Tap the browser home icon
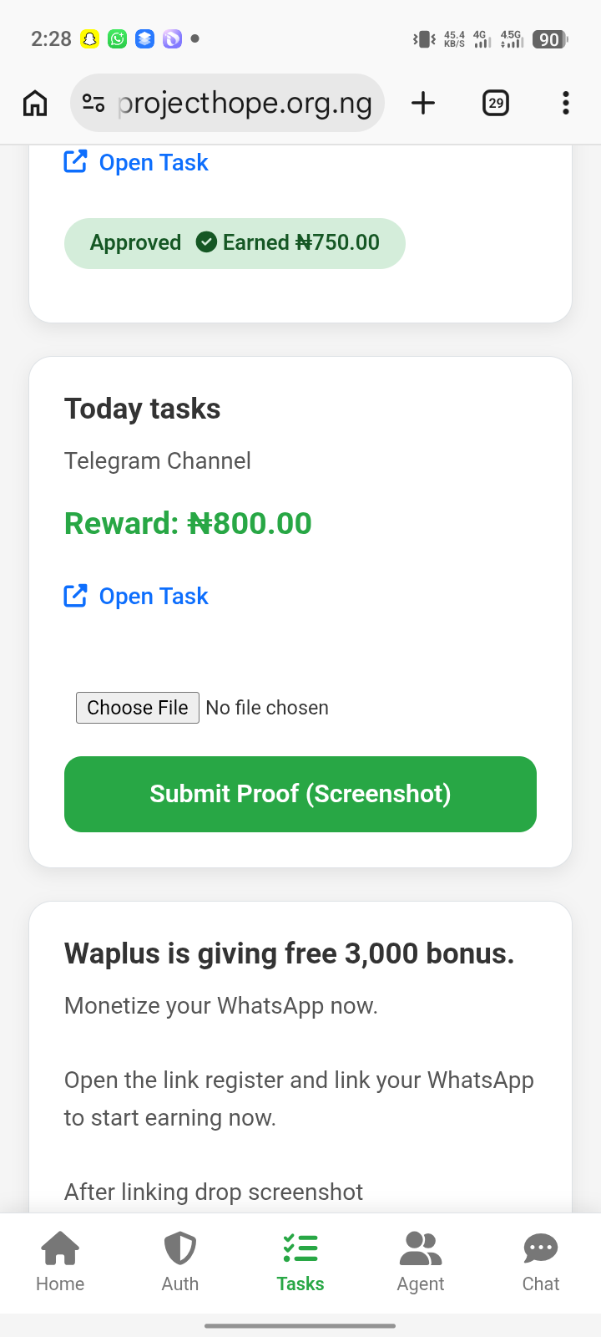 (x=35, y=103)
